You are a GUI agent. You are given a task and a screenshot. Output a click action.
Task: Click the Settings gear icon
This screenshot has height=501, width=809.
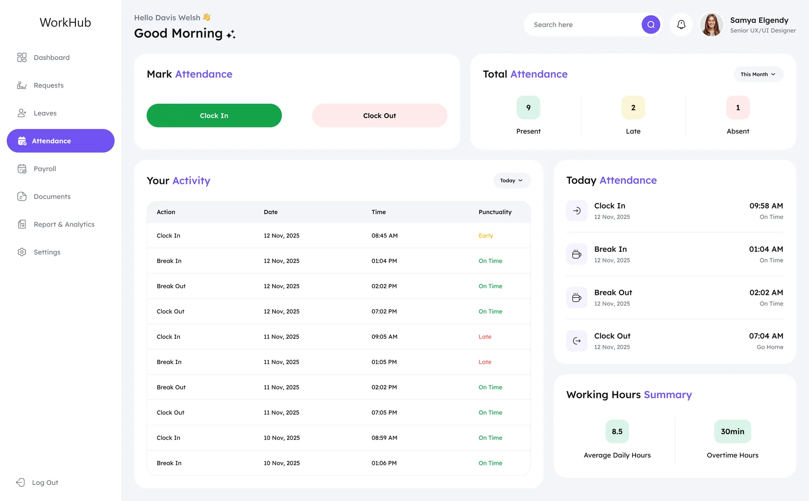tap(22, 252)
